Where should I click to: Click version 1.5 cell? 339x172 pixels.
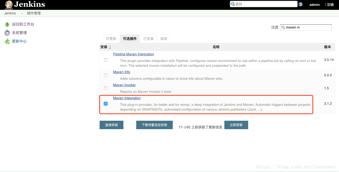point(327,88)
